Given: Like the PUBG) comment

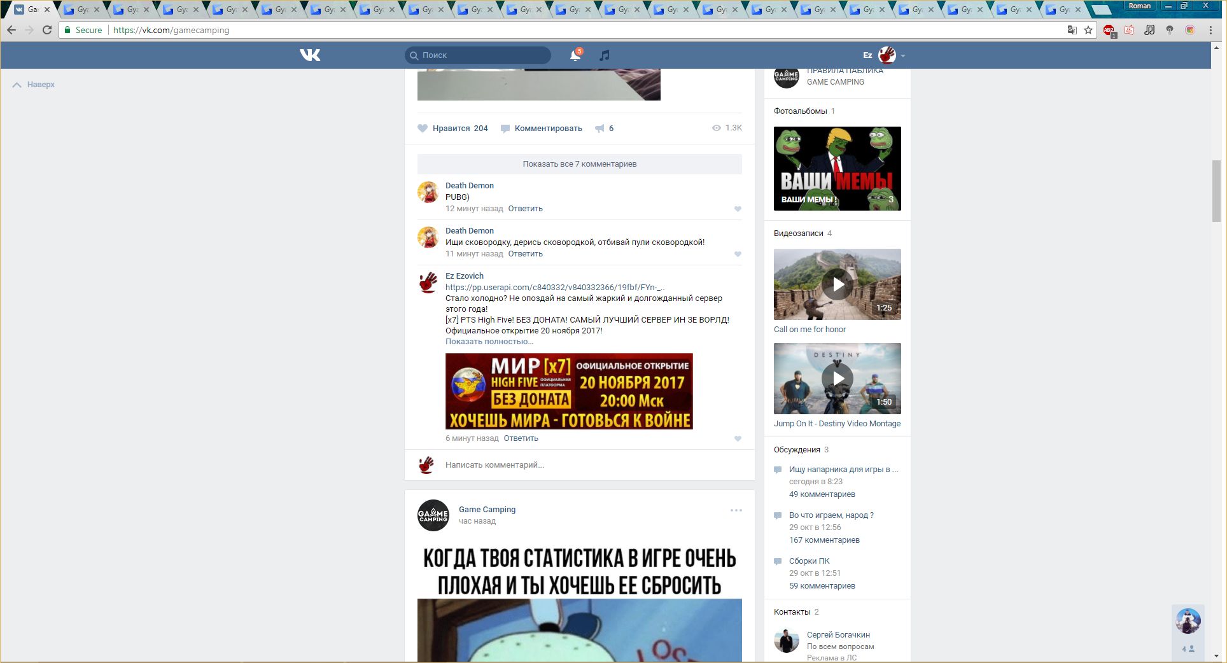Looking at the screenshot, I should point(738,209).
